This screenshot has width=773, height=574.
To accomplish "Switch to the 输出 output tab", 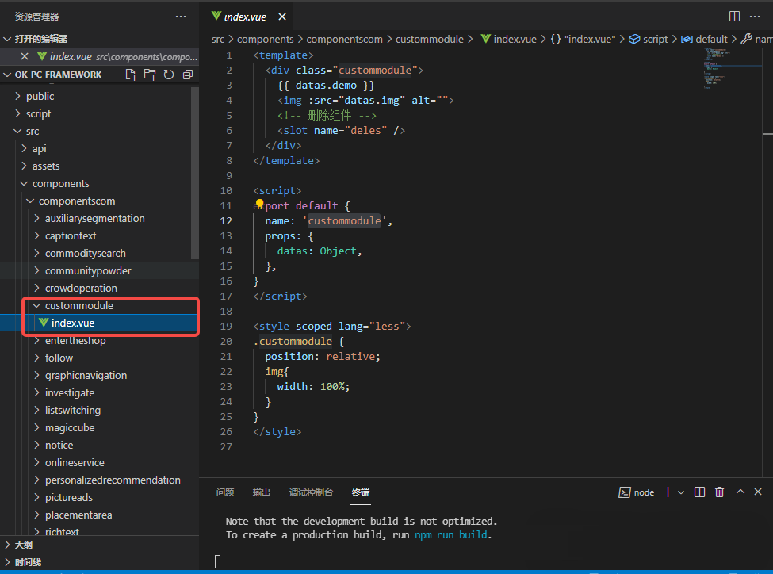I will 262,492.
